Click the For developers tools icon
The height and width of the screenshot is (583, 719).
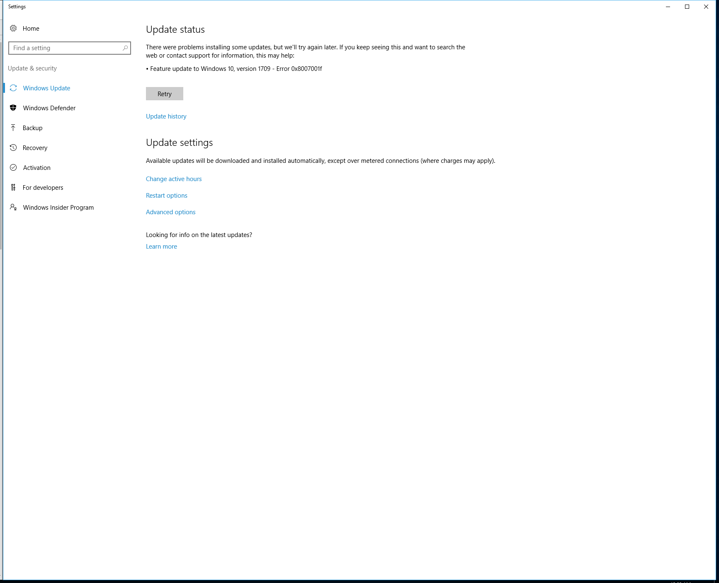pyautogui.click(x=13, y=187)
